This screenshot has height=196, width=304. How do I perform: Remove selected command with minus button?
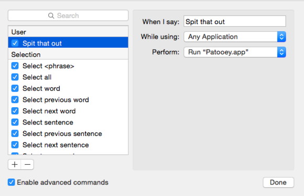[27, 165]
